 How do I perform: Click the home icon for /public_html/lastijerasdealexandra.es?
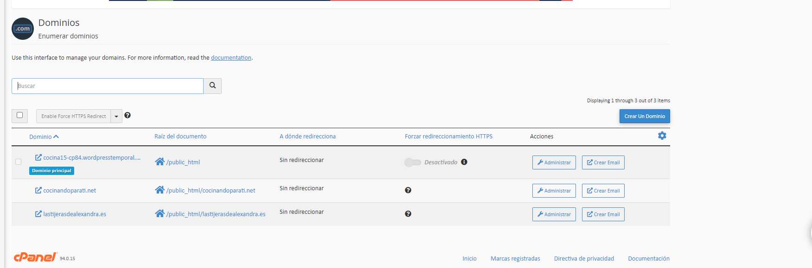point(160,213)
